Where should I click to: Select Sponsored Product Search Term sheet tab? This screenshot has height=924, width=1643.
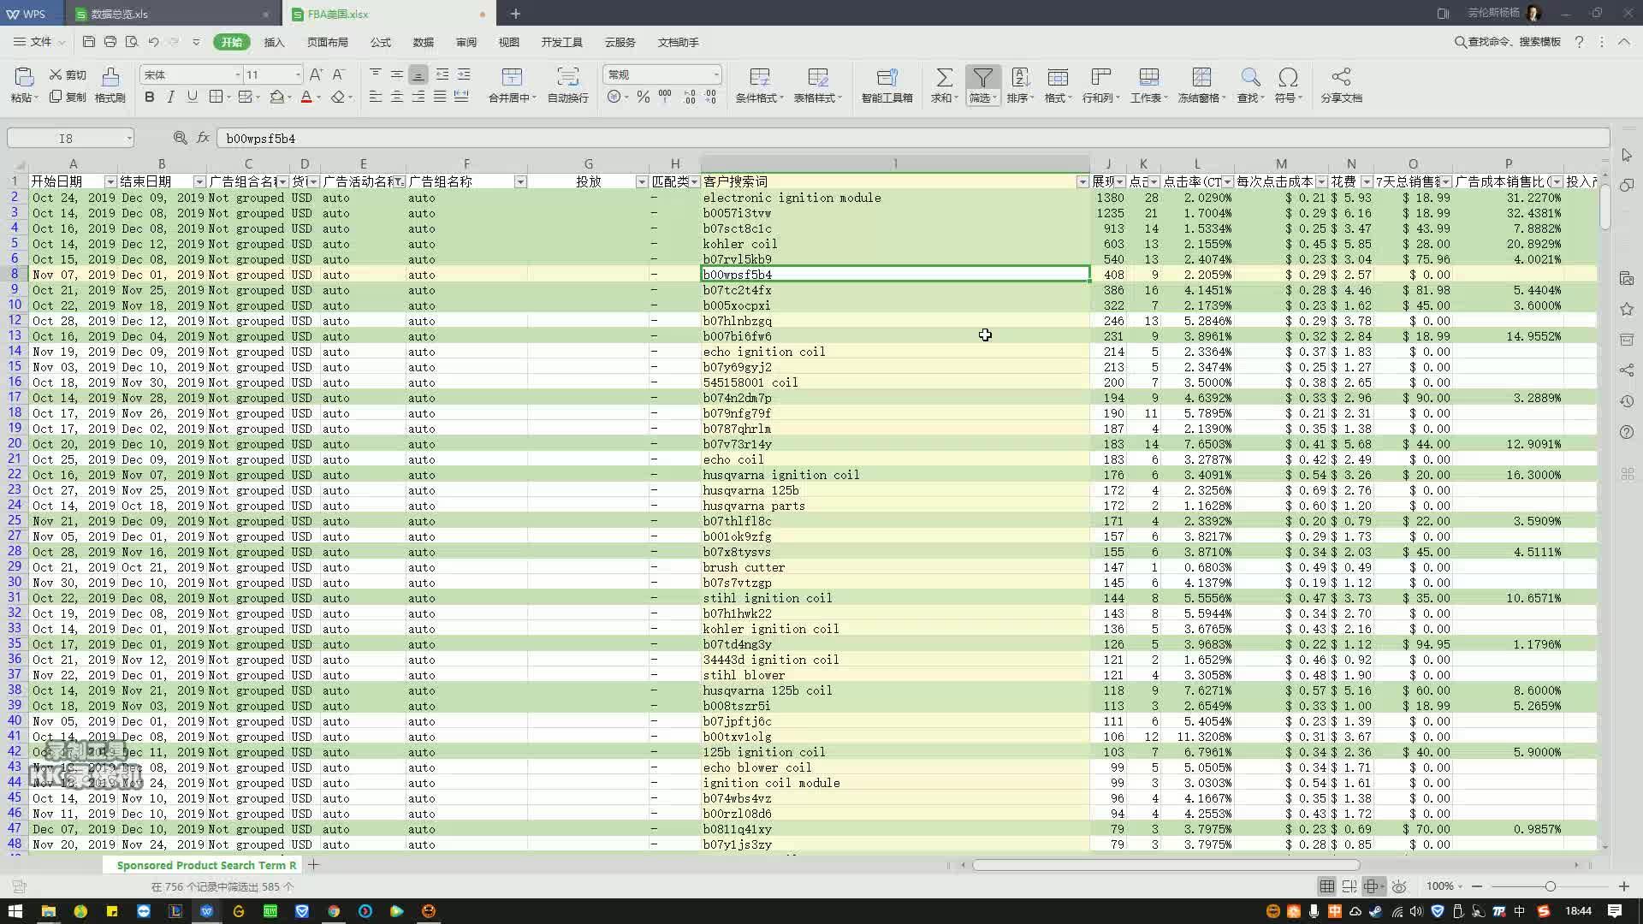click(206, 865)
